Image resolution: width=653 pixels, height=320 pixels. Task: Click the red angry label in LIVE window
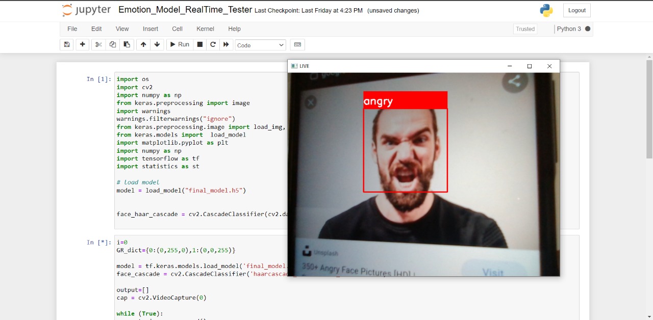[x=405, y=100]
